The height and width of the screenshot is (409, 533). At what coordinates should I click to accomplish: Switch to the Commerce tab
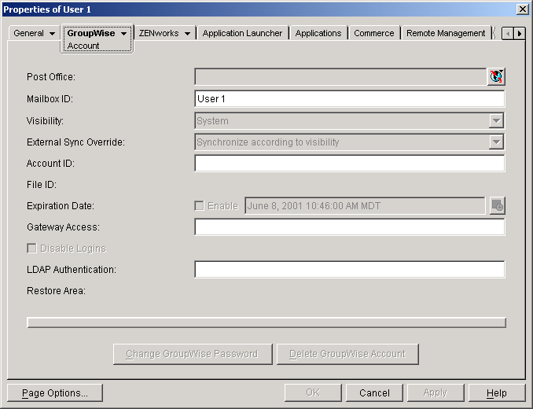click(374, 33)
